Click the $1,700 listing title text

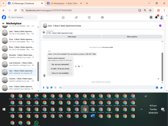pyautogui.click(x=59, y=33)
